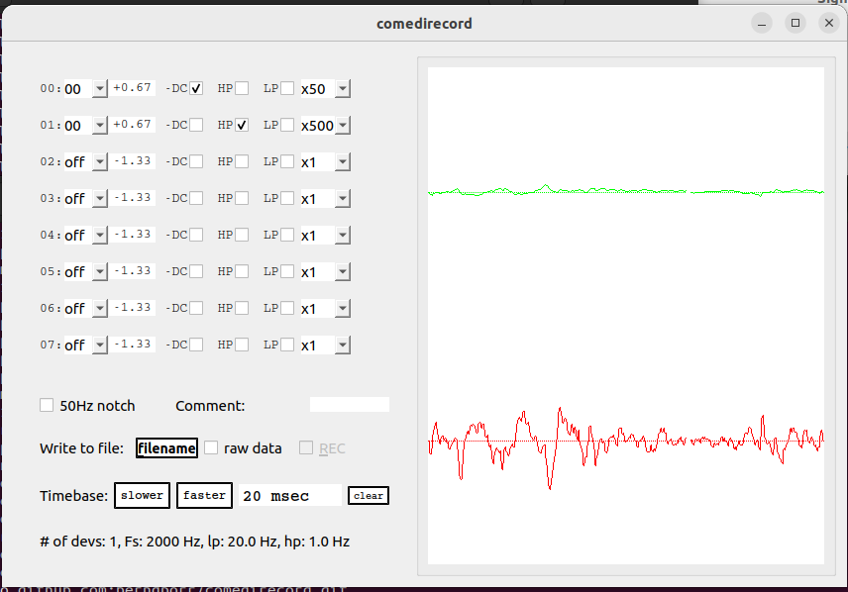Click channel 02 voltage value -1.33
The height and width of the screenshot is (592, 848).
[x=133, y=161]
